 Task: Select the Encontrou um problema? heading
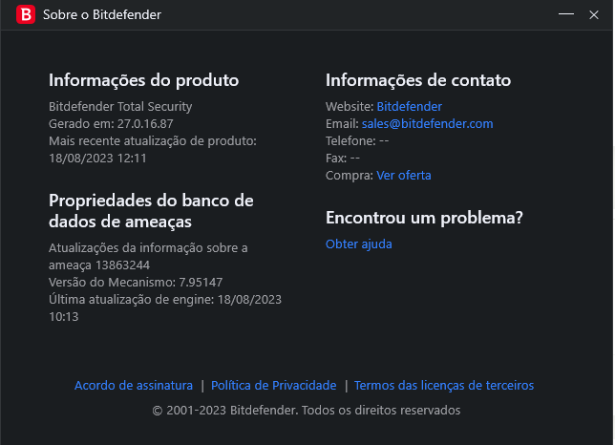tap(424, 218)
